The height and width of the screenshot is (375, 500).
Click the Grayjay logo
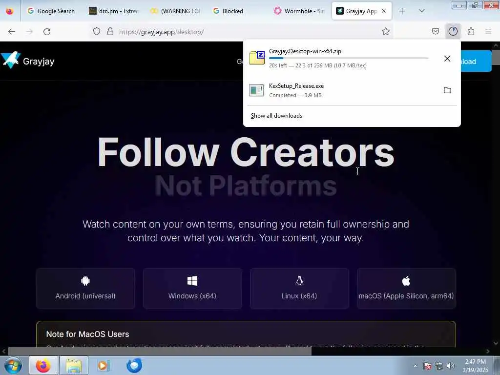coord(27,61)
